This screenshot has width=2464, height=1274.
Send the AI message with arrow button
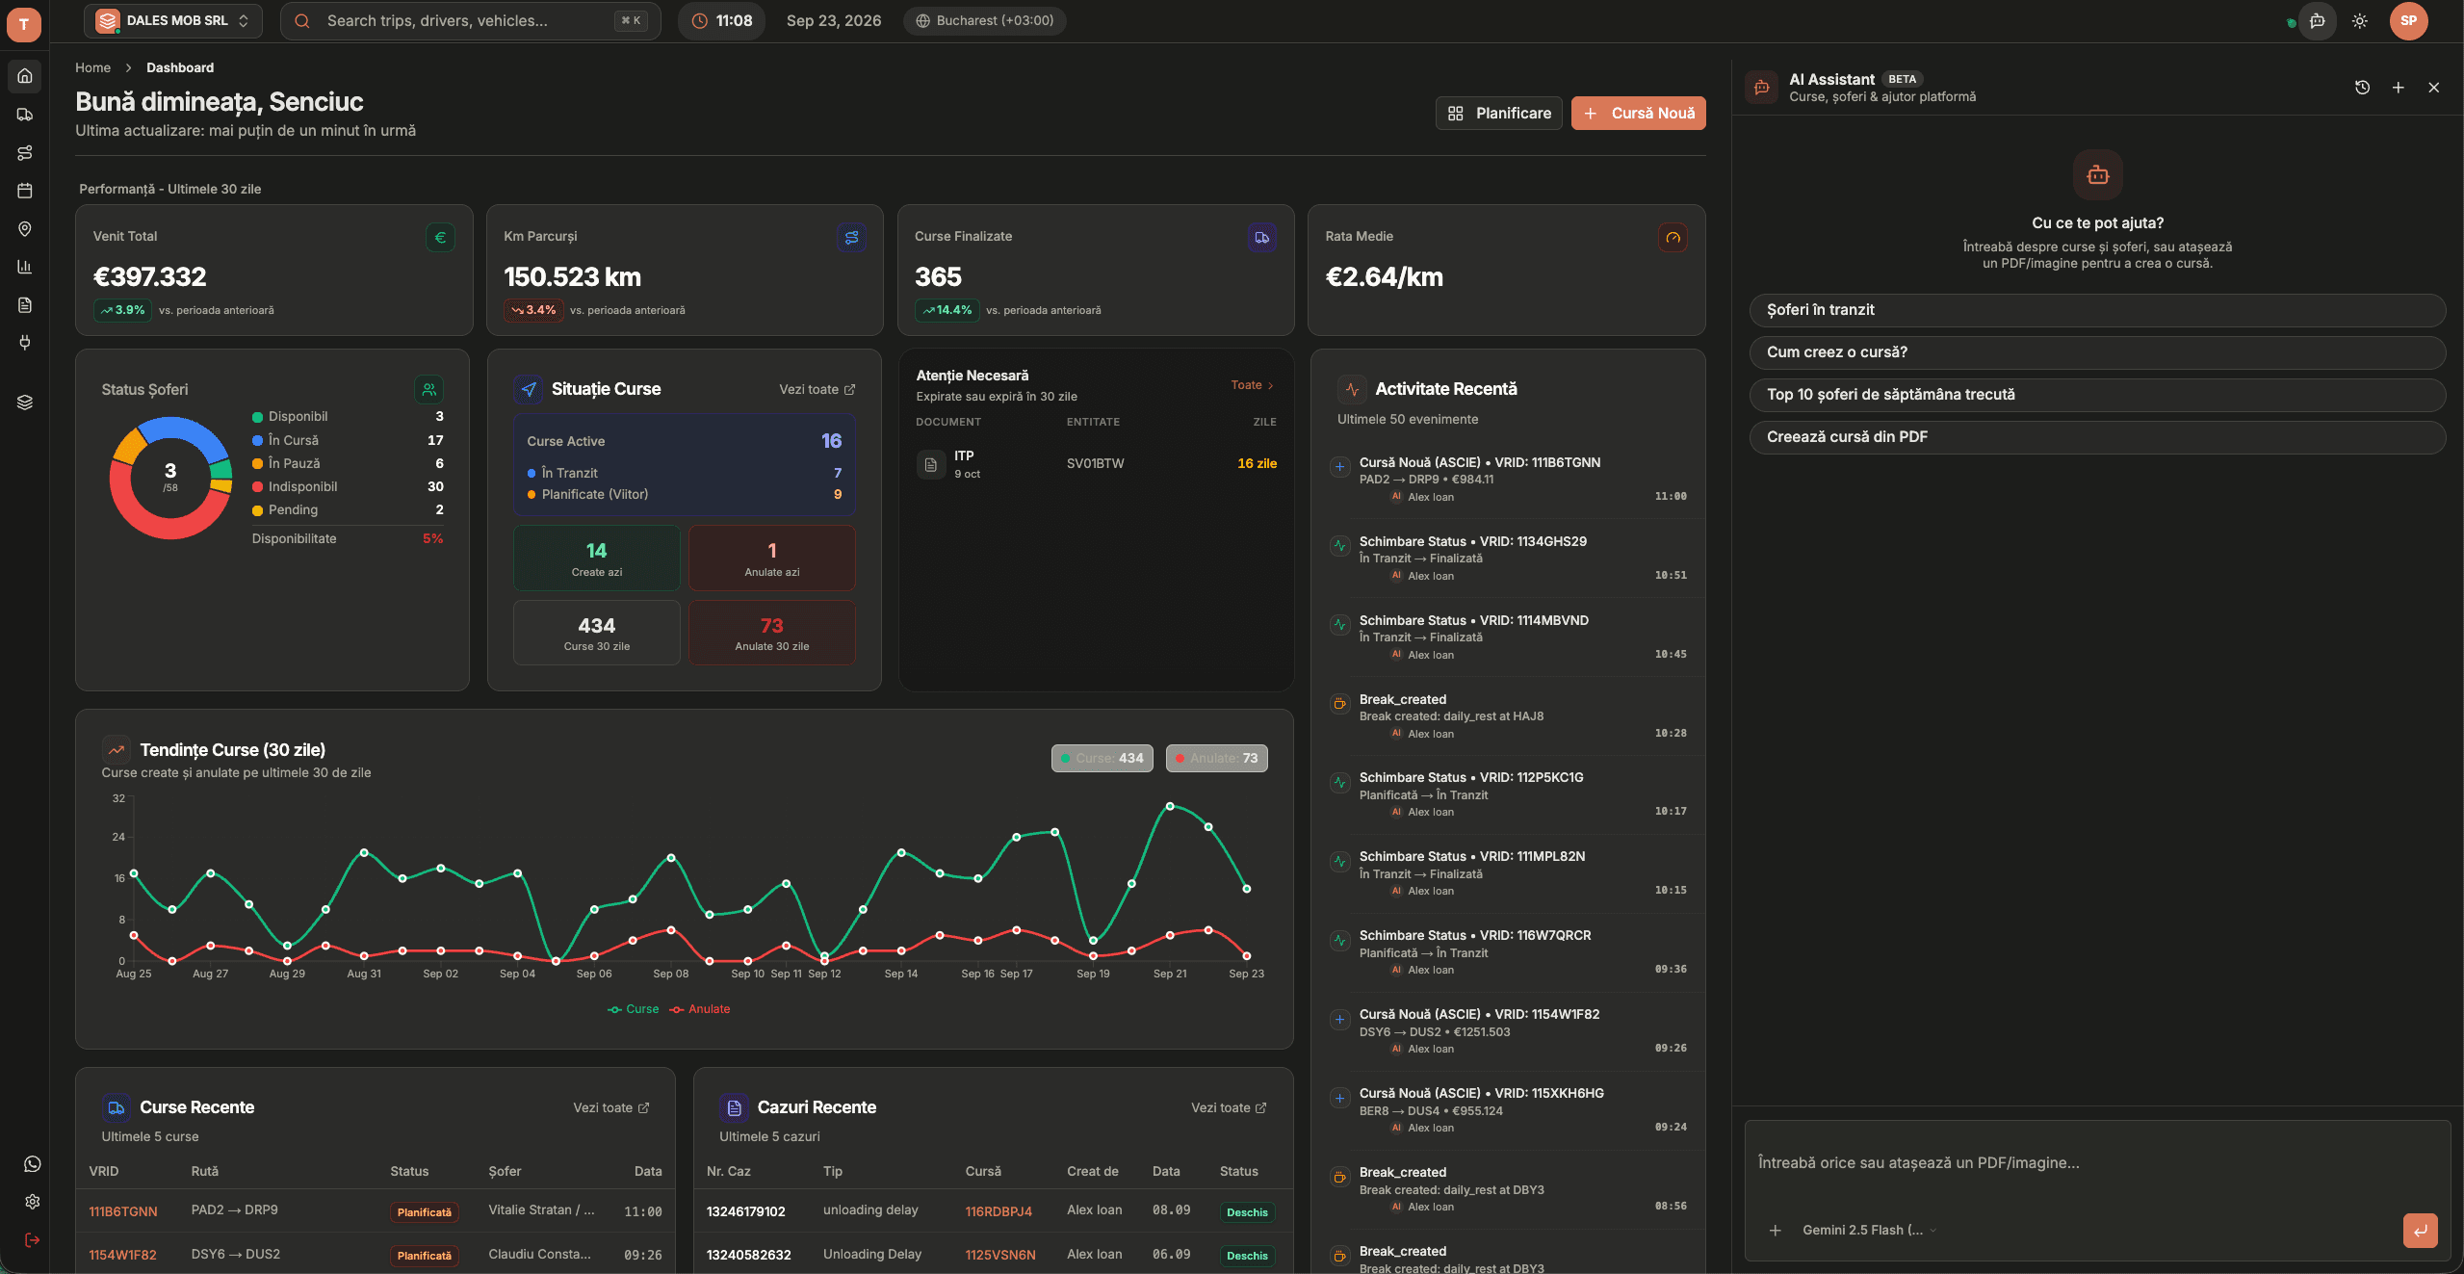(x=2420, y=1230)
